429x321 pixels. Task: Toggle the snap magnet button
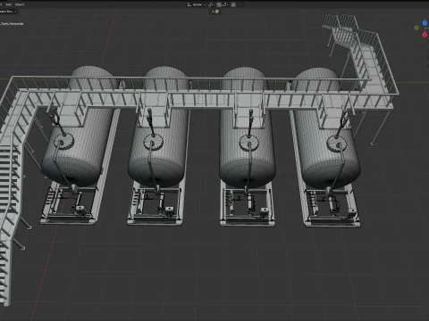[219, 4]
